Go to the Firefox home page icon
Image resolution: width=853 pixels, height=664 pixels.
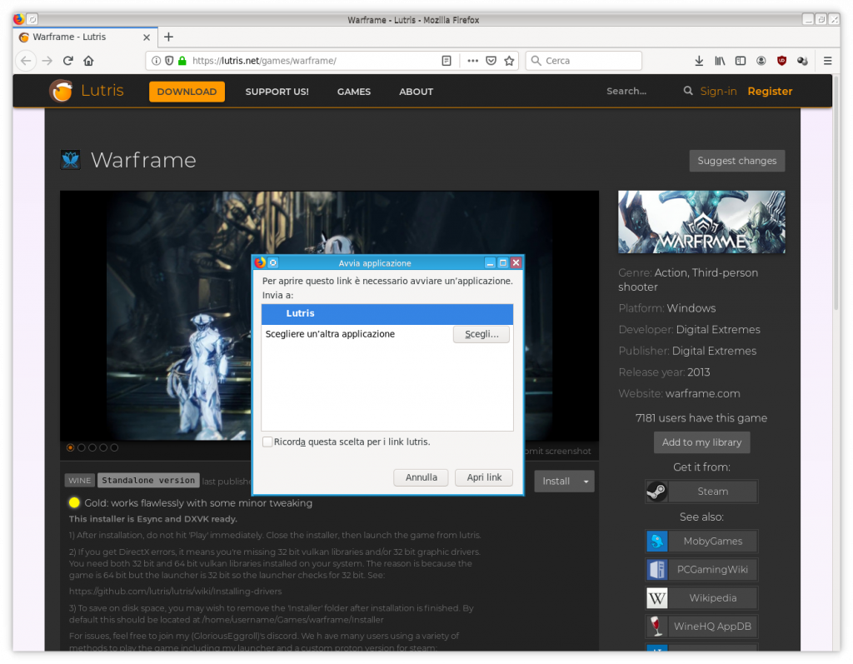click(x=88, y=61)
